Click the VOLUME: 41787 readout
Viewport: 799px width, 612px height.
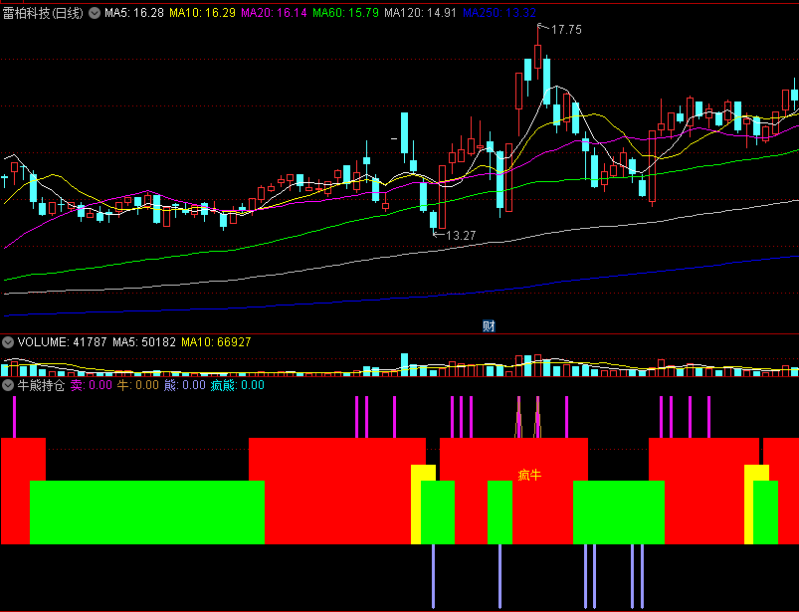pyautogui.click(x=63, y=342)
